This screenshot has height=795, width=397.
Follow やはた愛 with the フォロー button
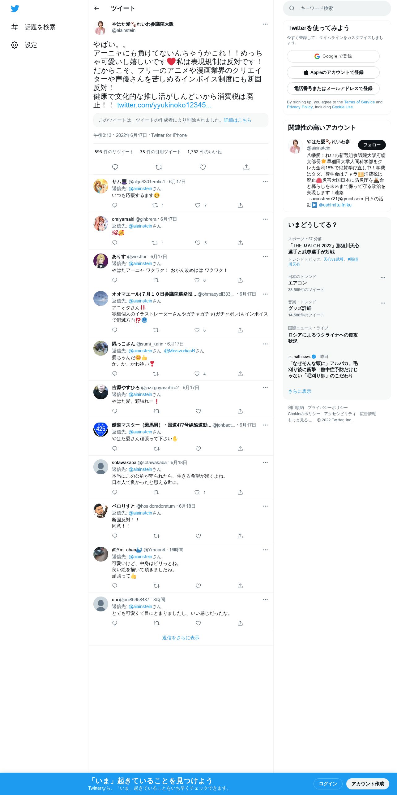point(372,145)
